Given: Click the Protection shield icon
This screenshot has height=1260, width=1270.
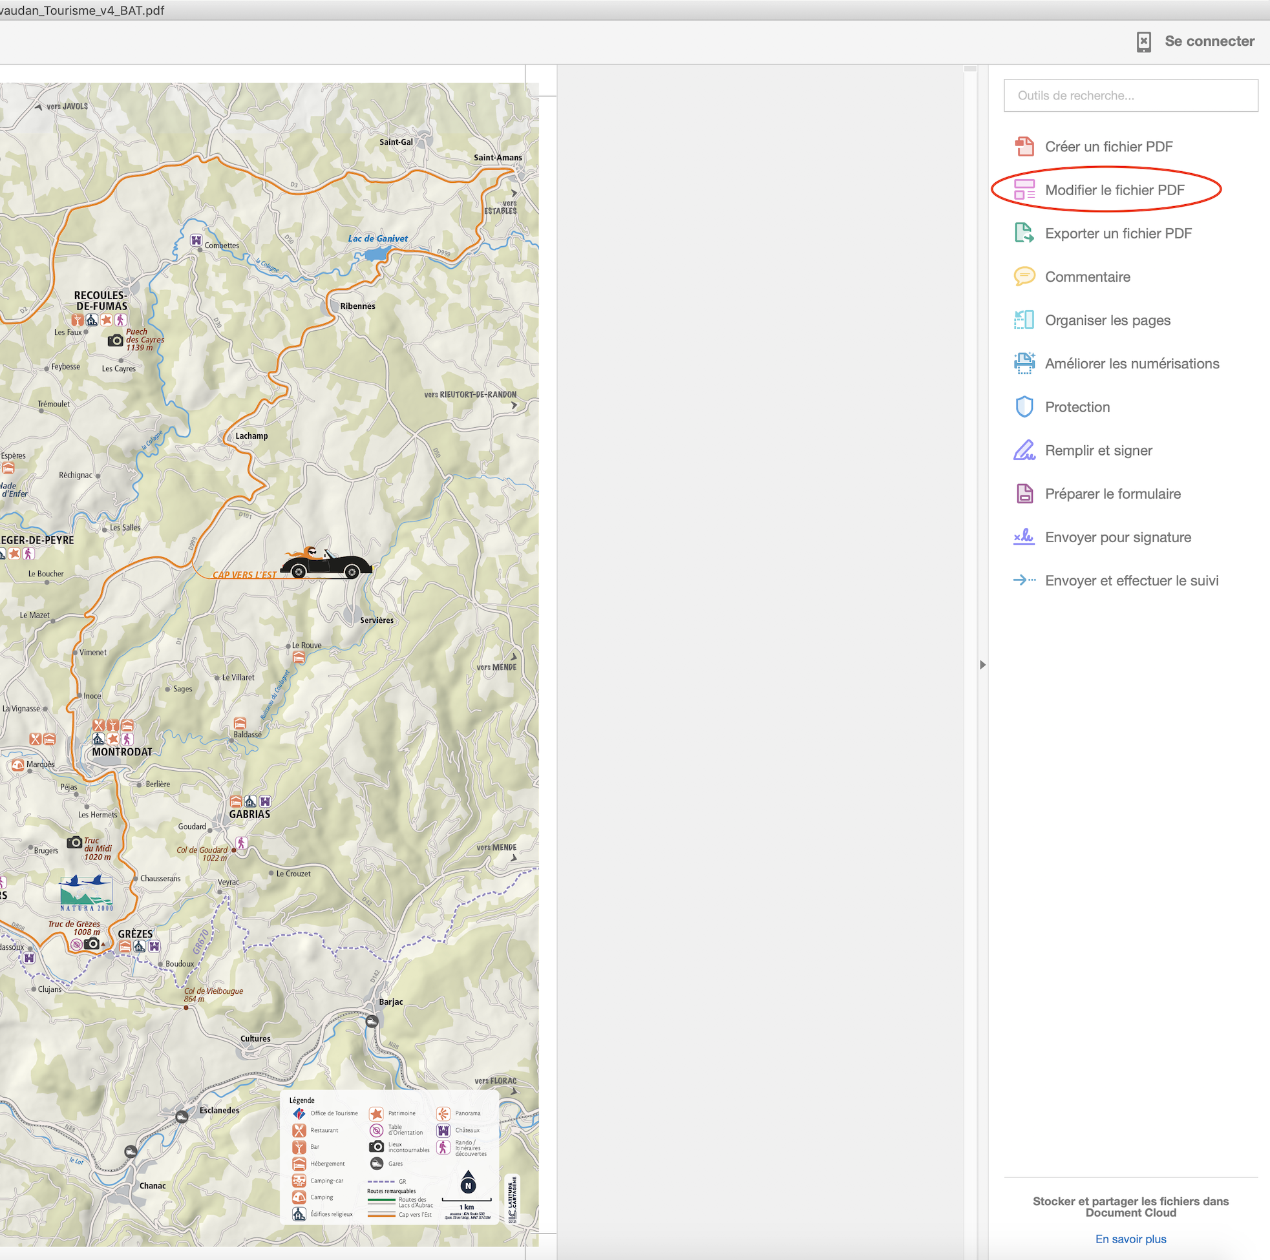Looking at the screenshot, I should tap(1024, 407).
